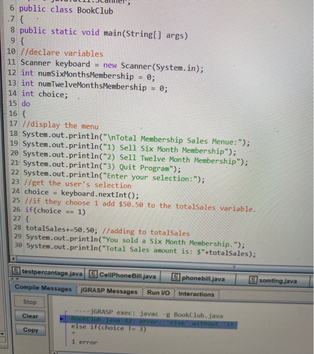Viewport: 314px width, 354px height.
Task: Click line 30 'Total Sales amount is' println
Action: point(141,250)
